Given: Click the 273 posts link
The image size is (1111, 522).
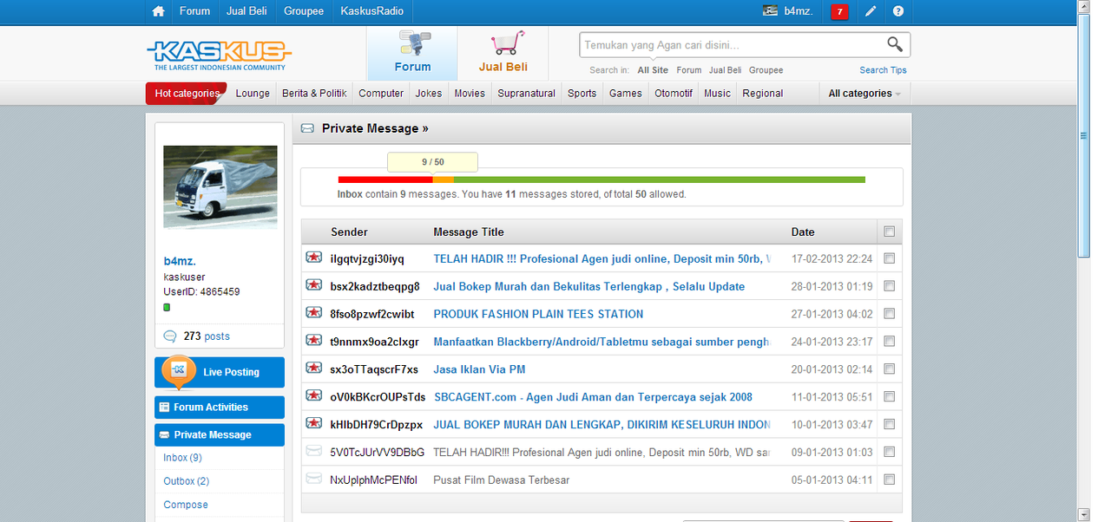Looking at the screenshot, I should pyautogui.click(x=207, y=336).
